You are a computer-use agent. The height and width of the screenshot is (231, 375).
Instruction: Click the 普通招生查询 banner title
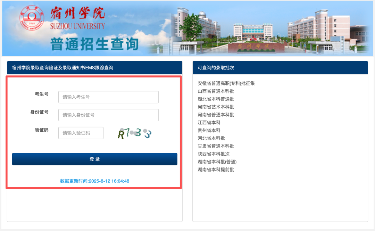(x=95, y=44)
